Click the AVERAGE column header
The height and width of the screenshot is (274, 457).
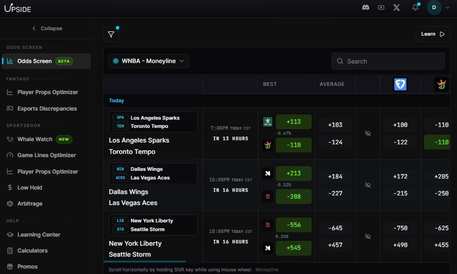[x=332, y=84]
